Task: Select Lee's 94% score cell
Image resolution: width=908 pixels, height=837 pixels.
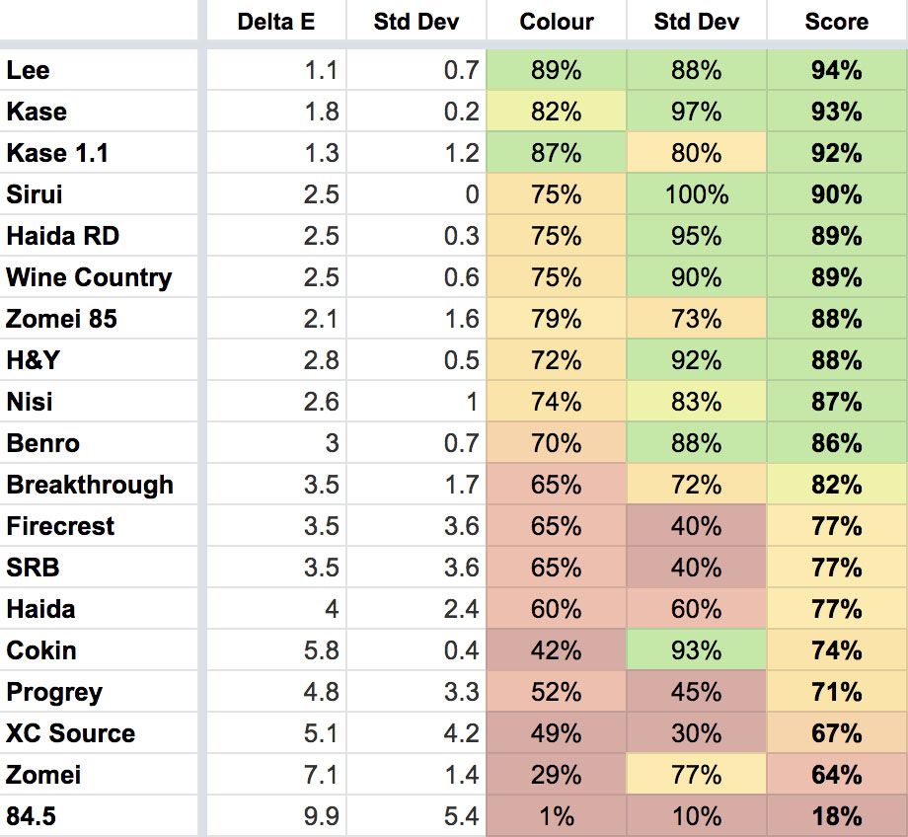Action: [837, 70]
